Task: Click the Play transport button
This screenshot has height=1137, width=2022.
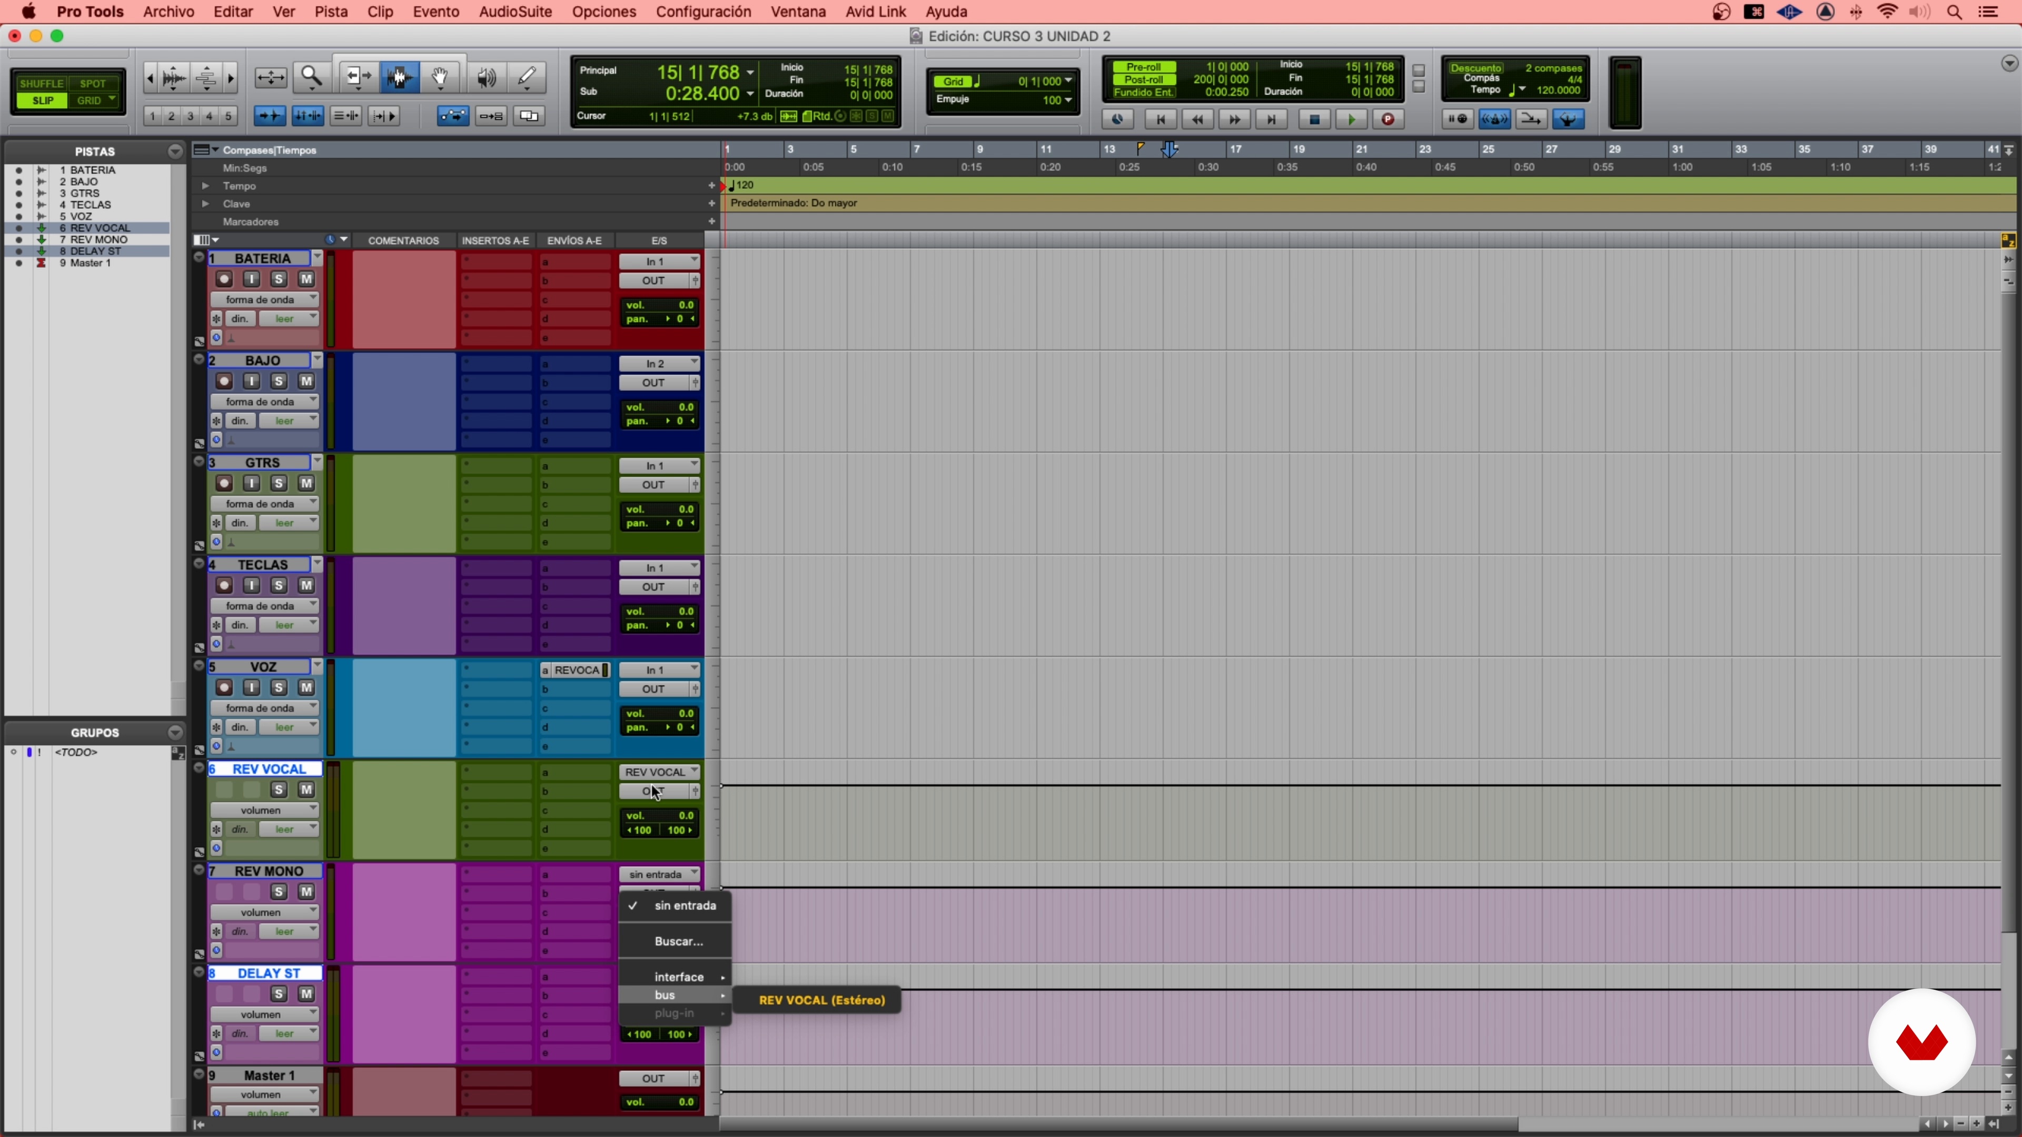Action: 1351,119
